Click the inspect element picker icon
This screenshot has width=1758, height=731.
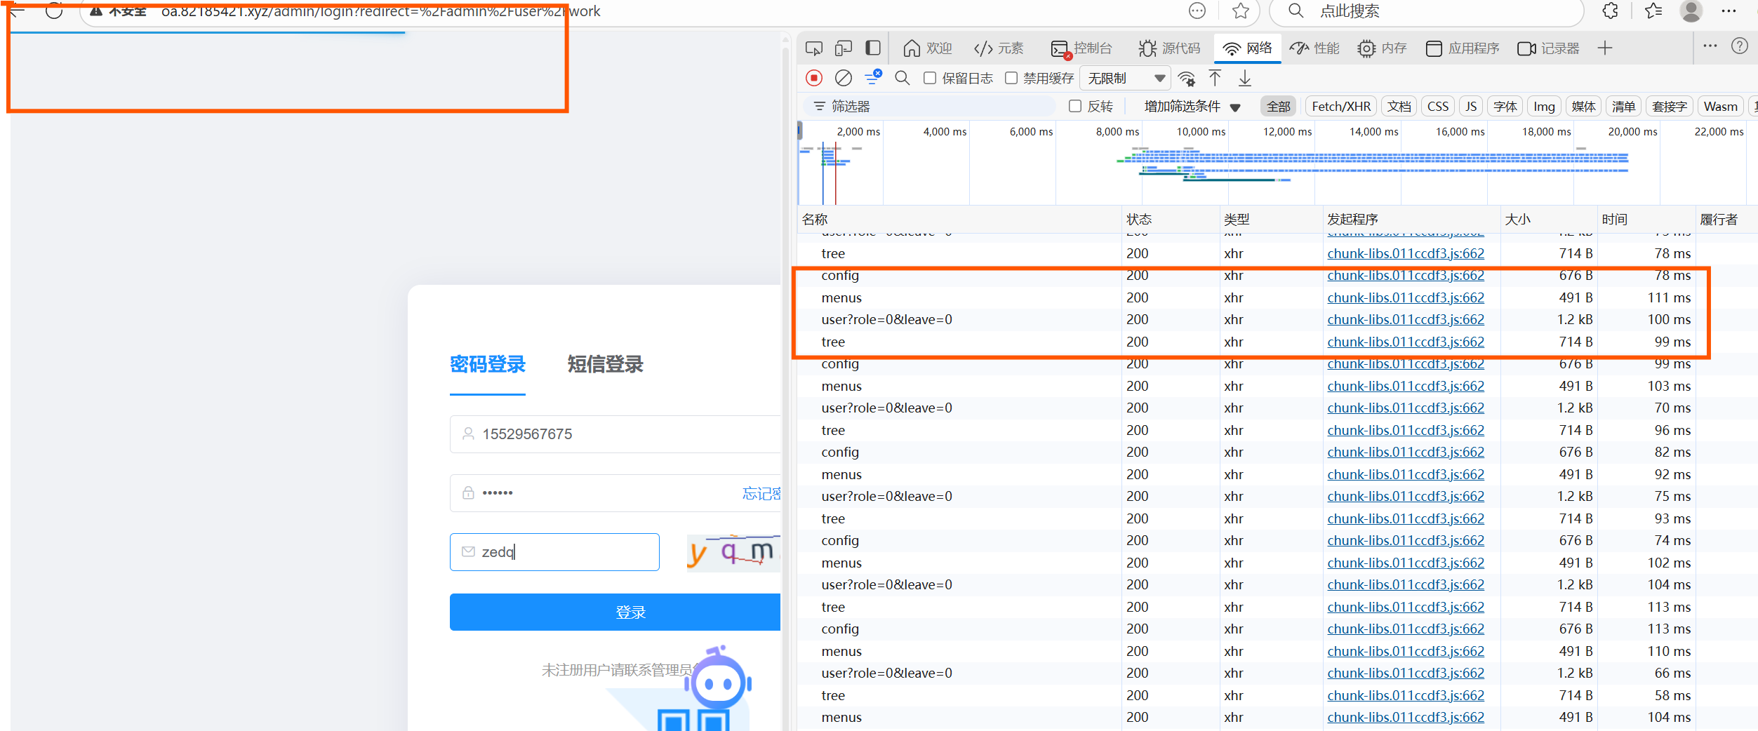tap(814, 48)
